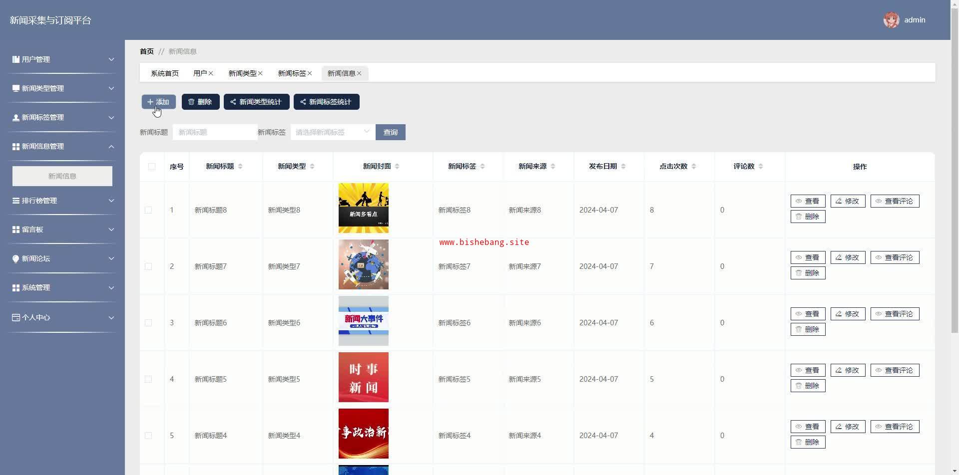Click the sort icon next to 点击次数
959x475 pixels.
click(694, 167)
